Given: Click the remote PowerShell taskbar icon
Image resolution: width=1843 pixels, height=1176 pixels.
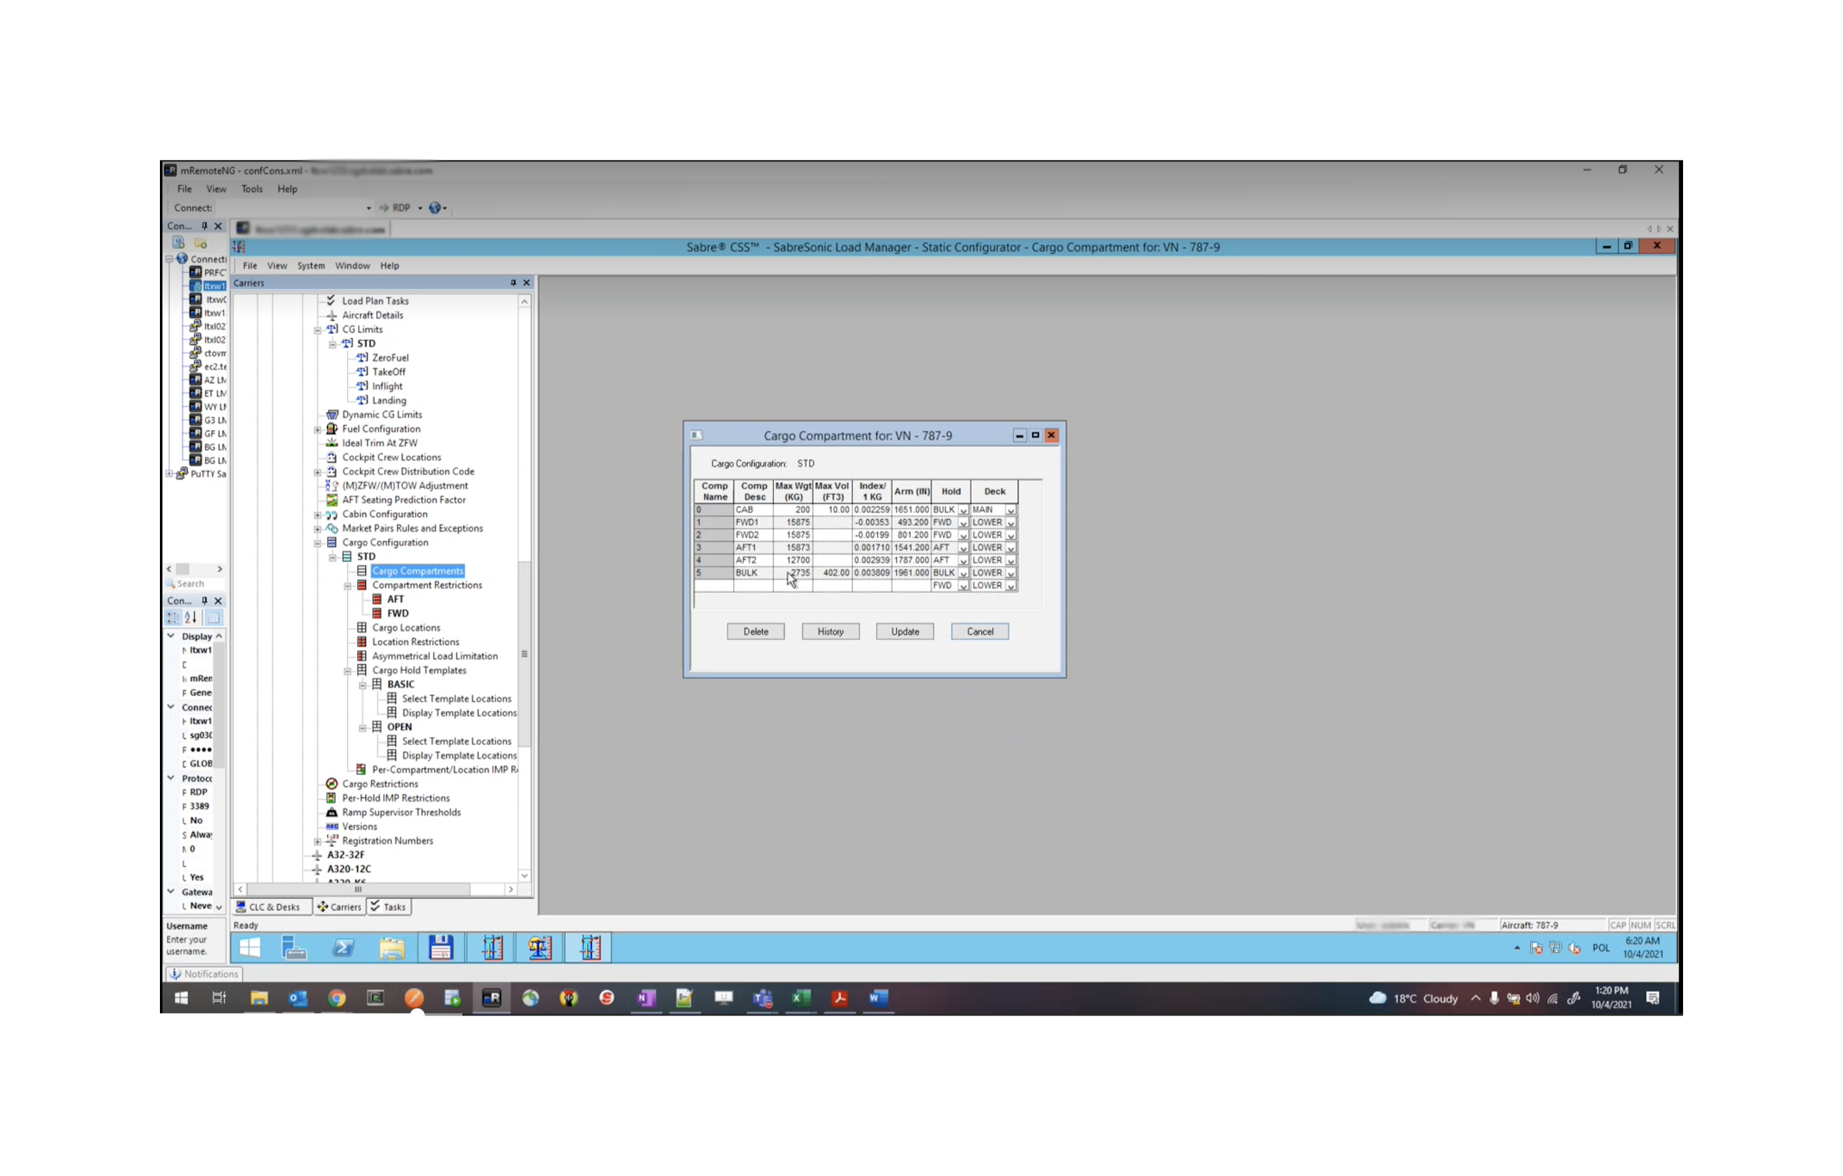Looking at the screenshot, I should point(343,948).
